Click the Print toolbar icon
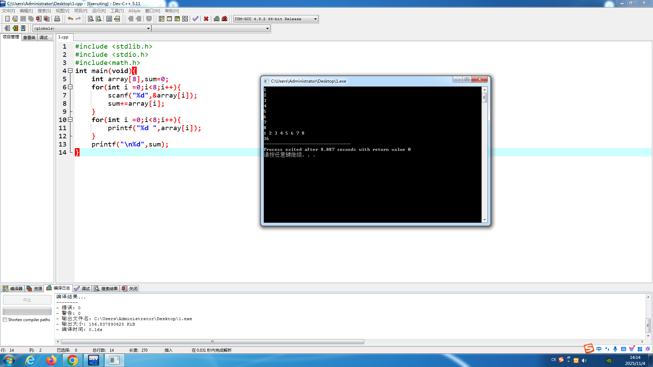 point(57,19)
